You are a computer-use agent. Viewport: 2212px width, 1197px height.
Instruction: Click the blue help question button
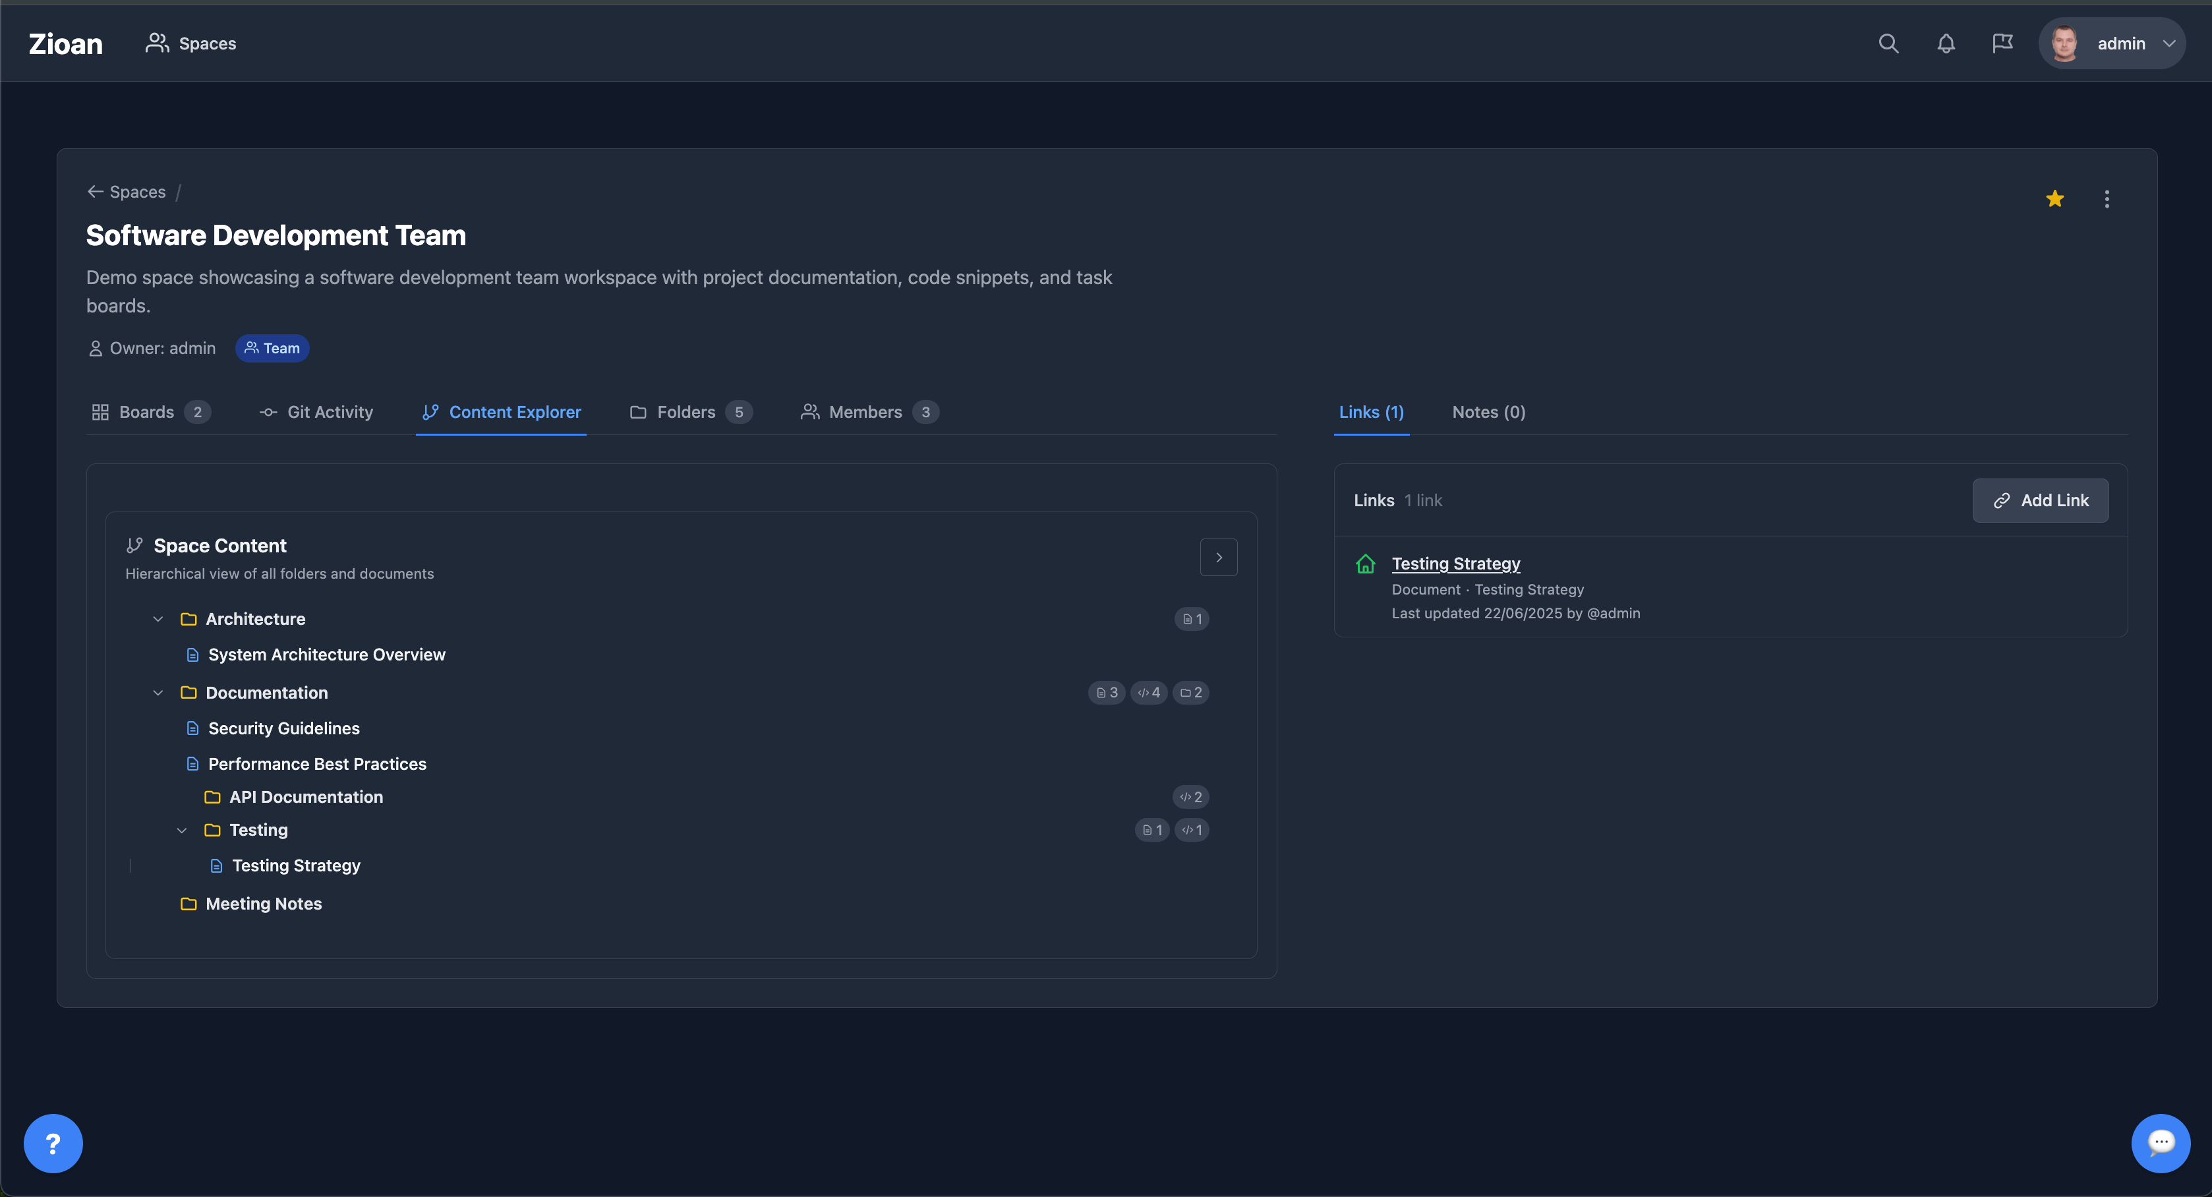(53, 1143)
